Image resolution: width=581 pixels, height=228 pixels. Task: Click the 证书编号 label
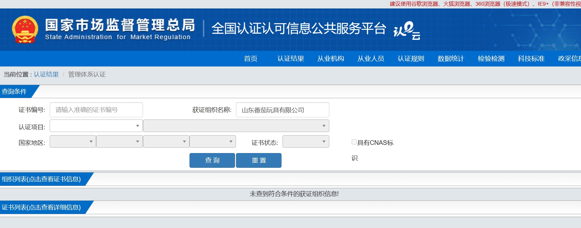pyautogui.click(x=32, y=110)
